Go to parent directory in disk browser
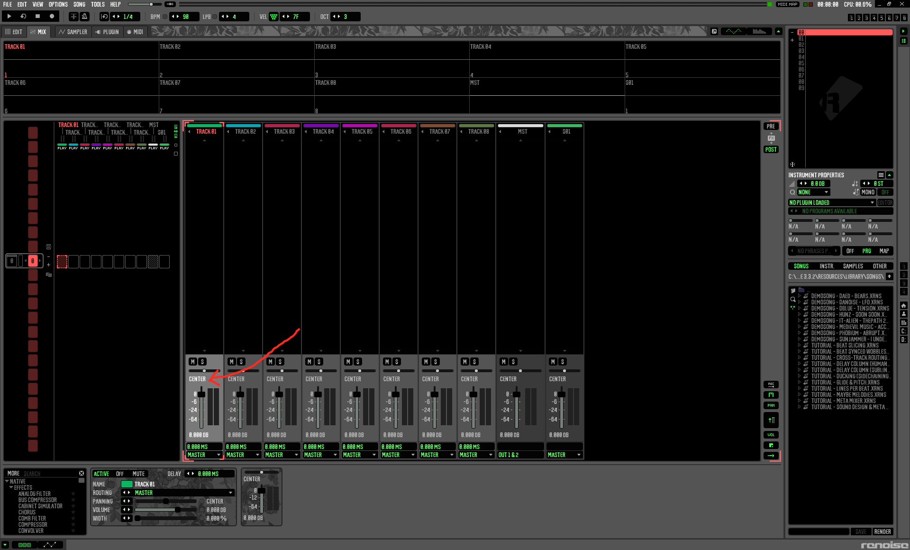The height and width of the screenshot is (550, 910). click(x=889, y=276)
